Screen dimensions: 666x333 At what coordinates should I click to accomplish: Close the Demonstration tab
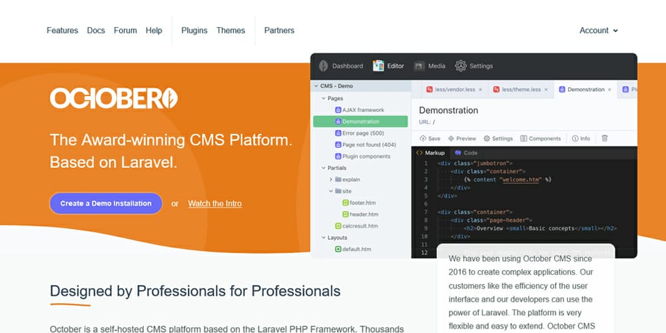tap(609, 90)
